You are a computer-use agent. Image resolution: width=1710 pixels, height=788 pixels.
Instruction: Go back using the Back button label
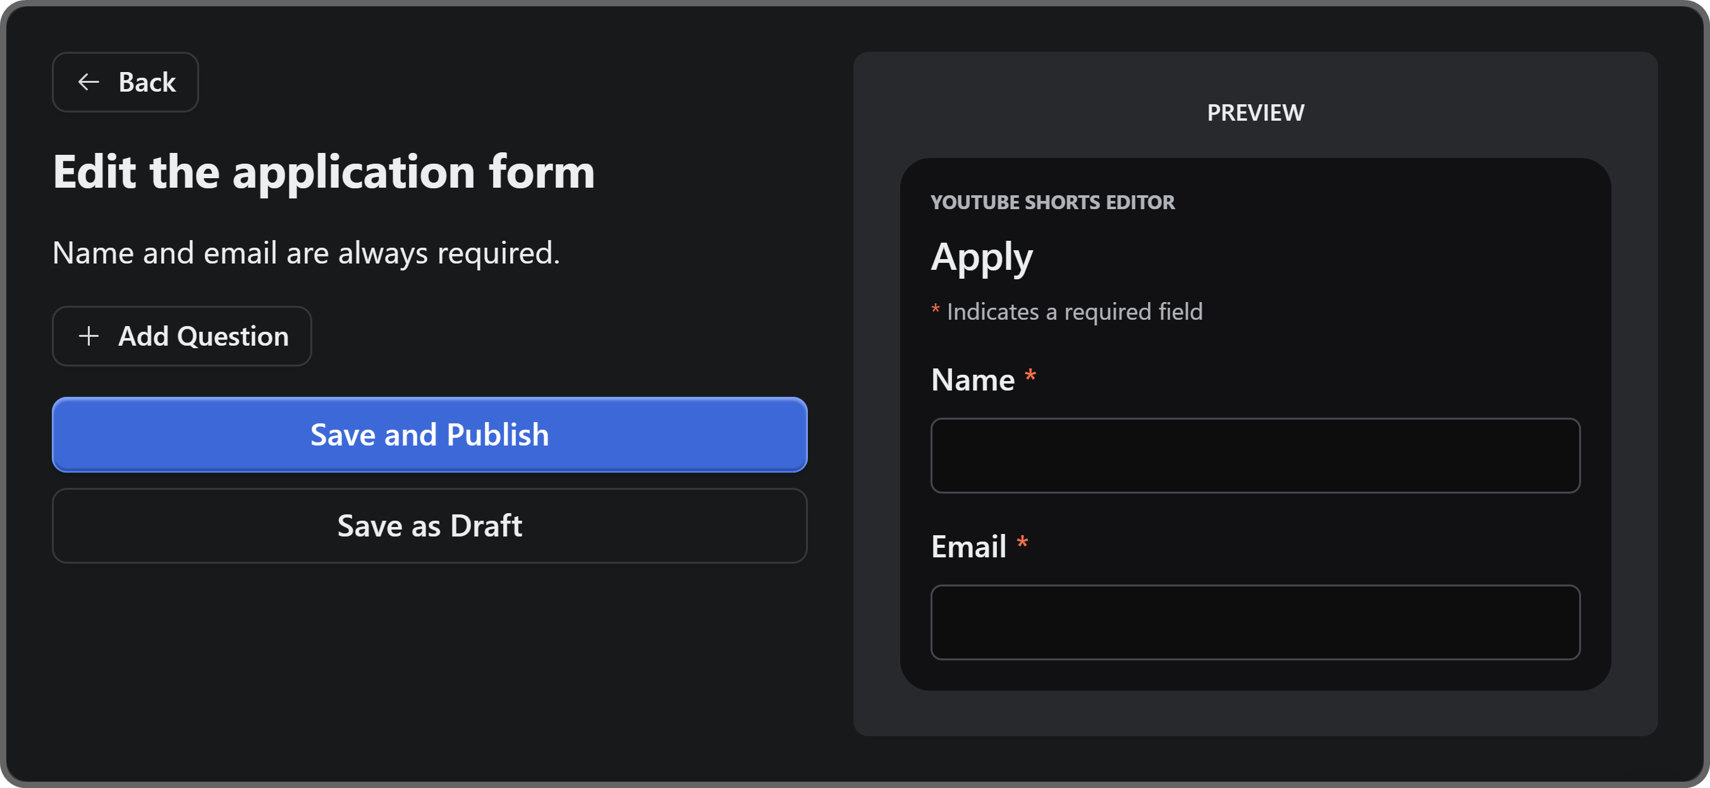tap(147, 82)
